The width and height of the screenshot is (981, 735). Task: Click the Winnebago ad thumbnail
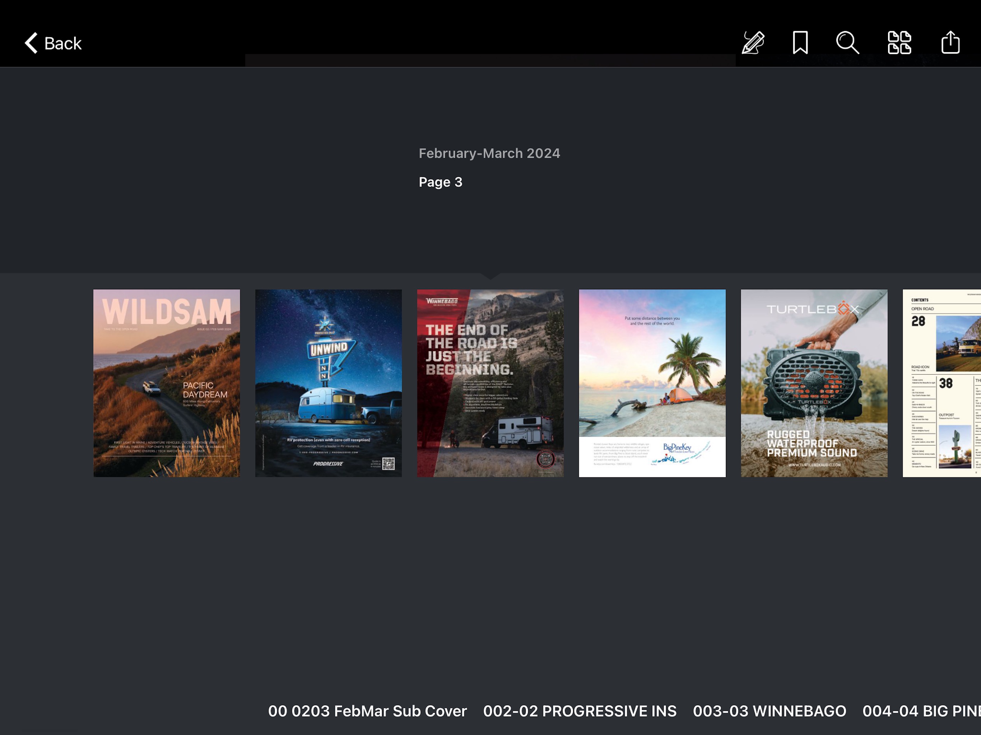click(490, 383)
